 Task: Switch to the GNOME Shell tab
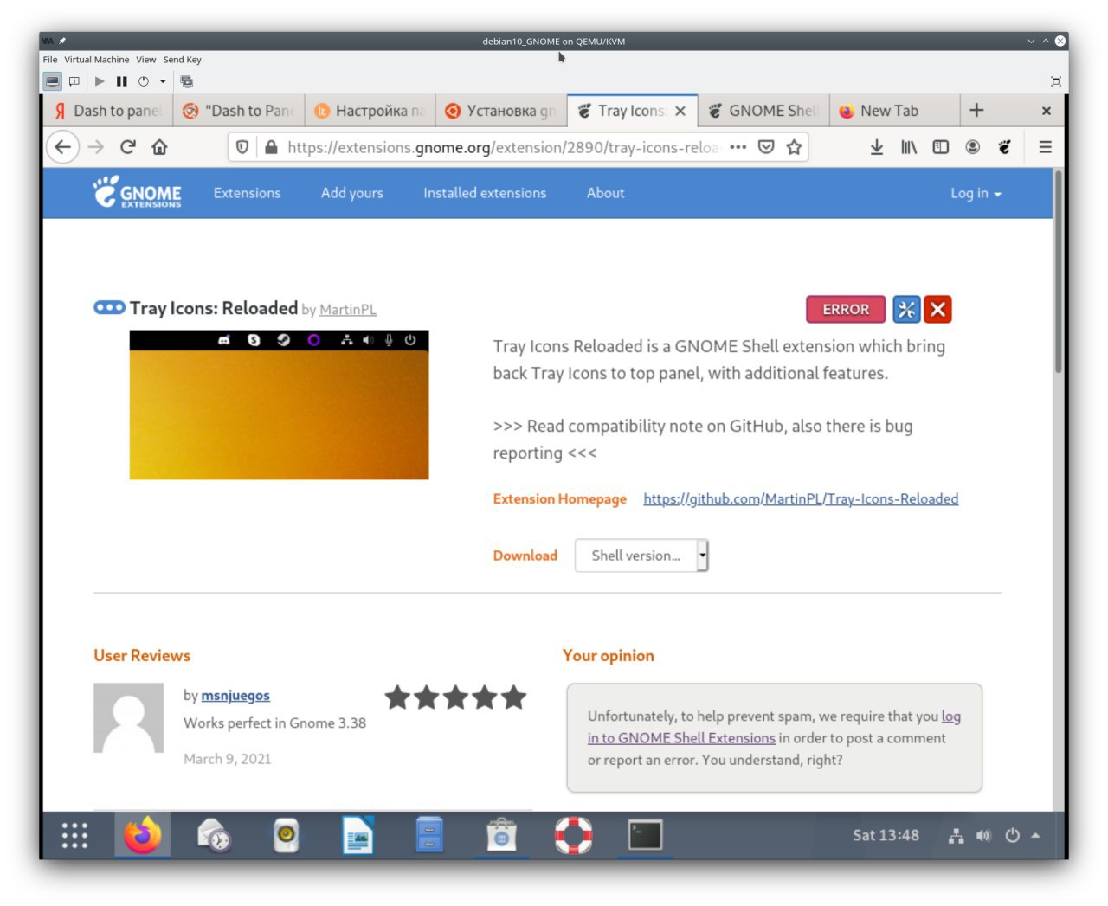coord(763,111)
